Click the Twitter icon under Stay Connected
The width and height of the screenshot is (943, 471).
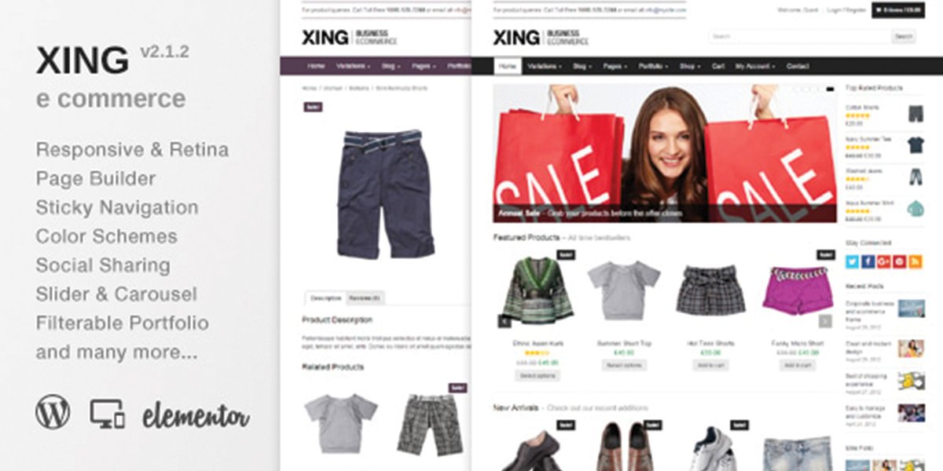(x=853, y=261)
